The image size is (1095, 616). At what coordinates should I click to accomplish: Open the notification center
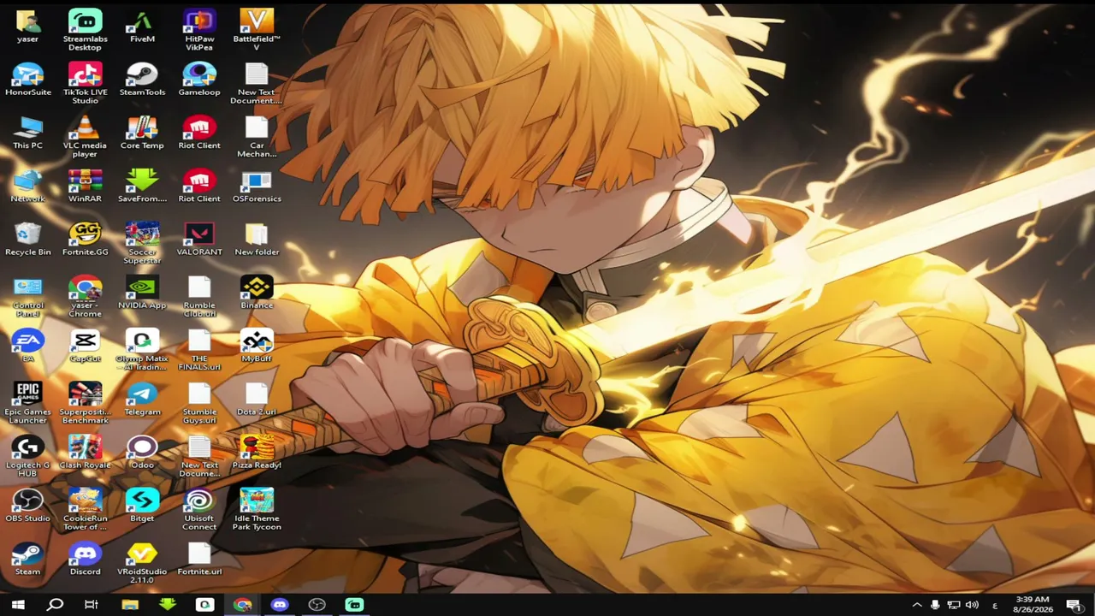[x=1074, y=605]
